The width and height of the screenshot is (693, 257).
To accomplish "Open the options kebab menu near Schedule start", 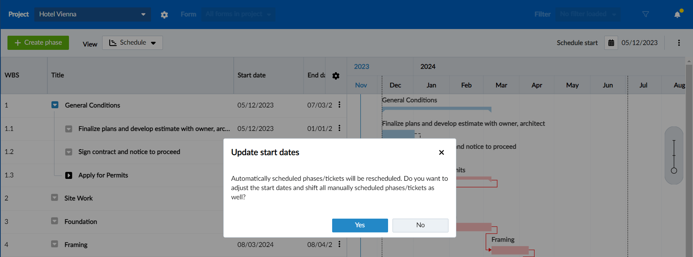I will (x=679, y=43).
